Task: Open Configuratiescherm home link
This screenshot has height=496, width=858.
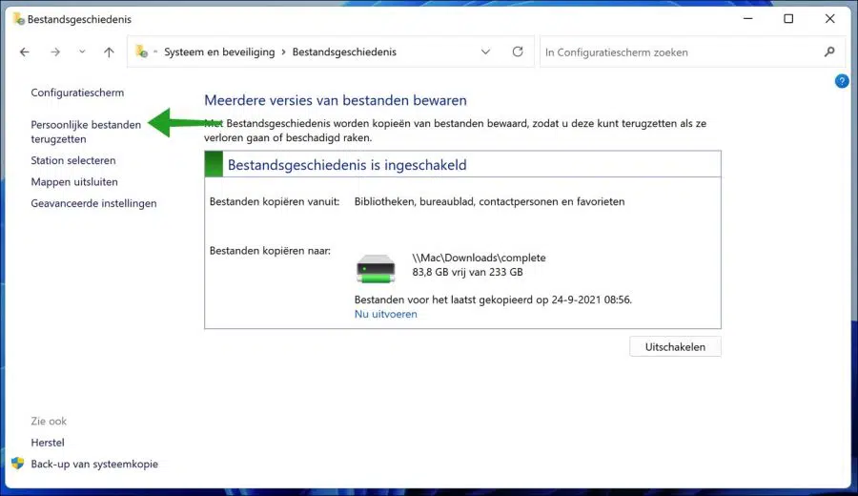Action: point(77,93)
